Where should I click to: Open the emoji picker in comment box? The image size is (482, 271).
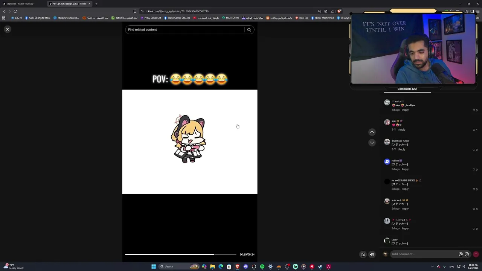tap(467, 254)
